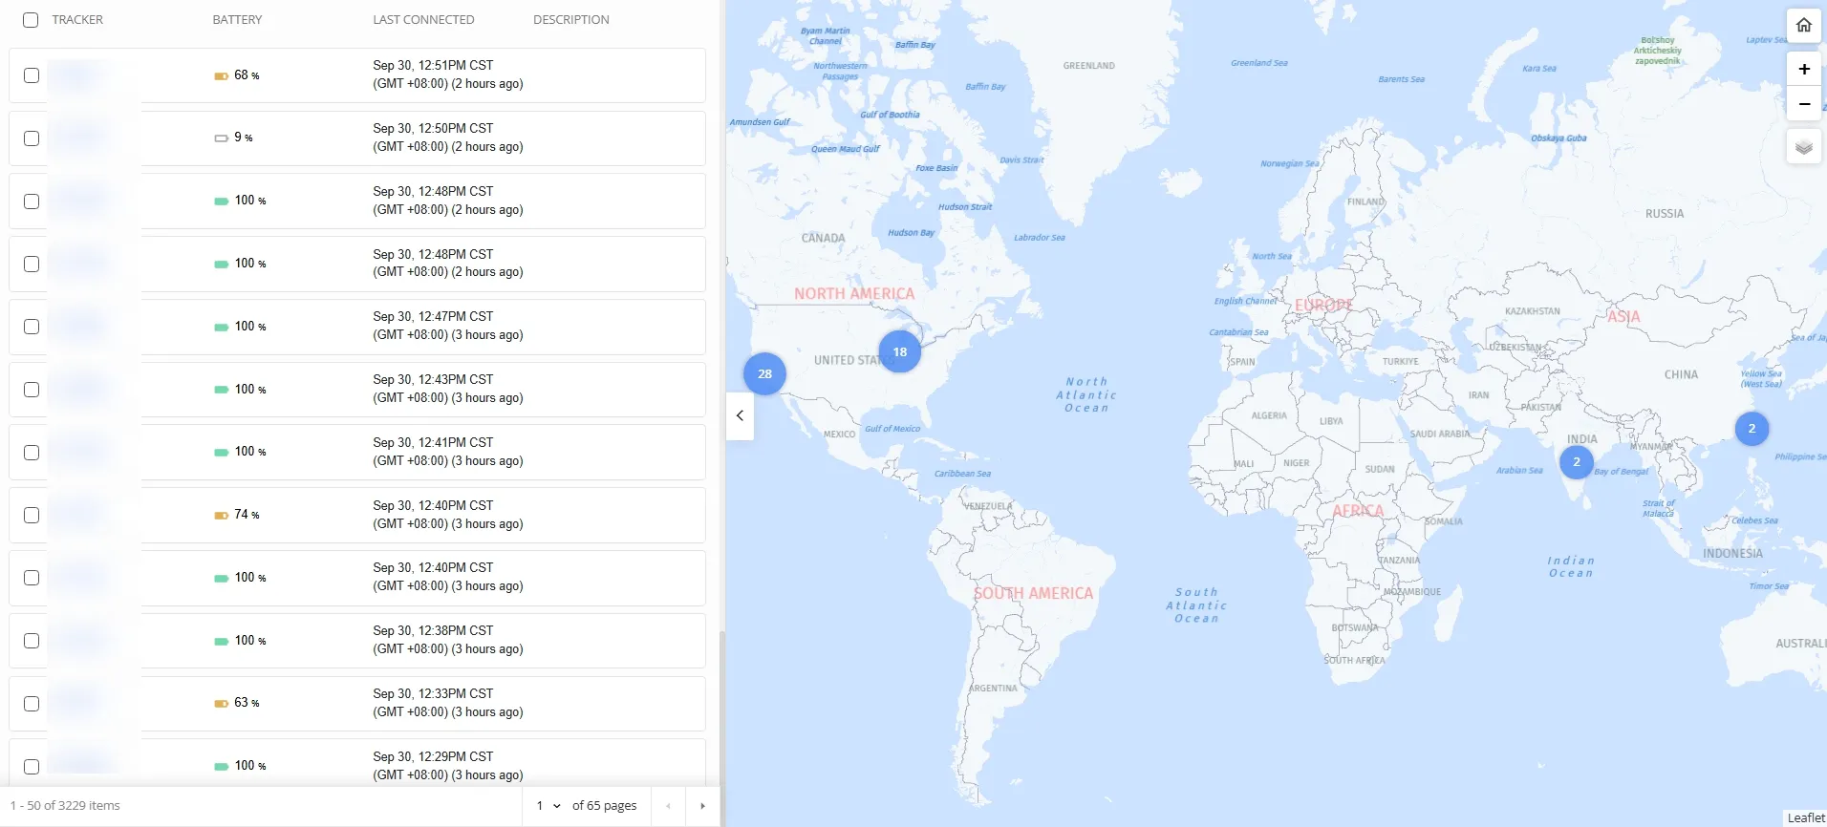Open the cluster marker showing 18
The width and height of the screenshot is (1827, 827).
click(x=899, y=351)
